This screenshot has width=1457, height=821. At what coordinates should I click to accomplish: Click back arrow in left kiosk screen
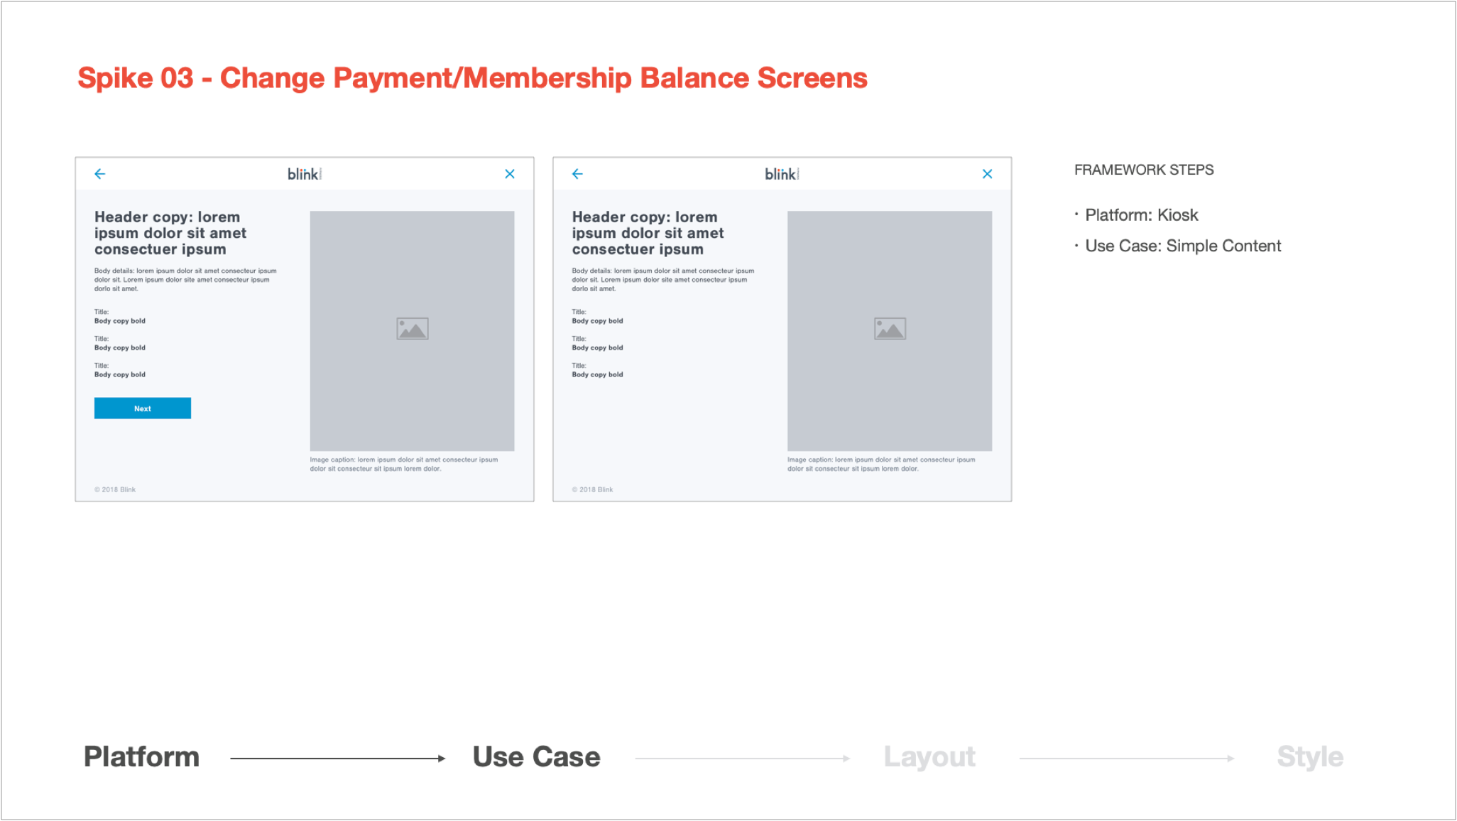point(100,174)
